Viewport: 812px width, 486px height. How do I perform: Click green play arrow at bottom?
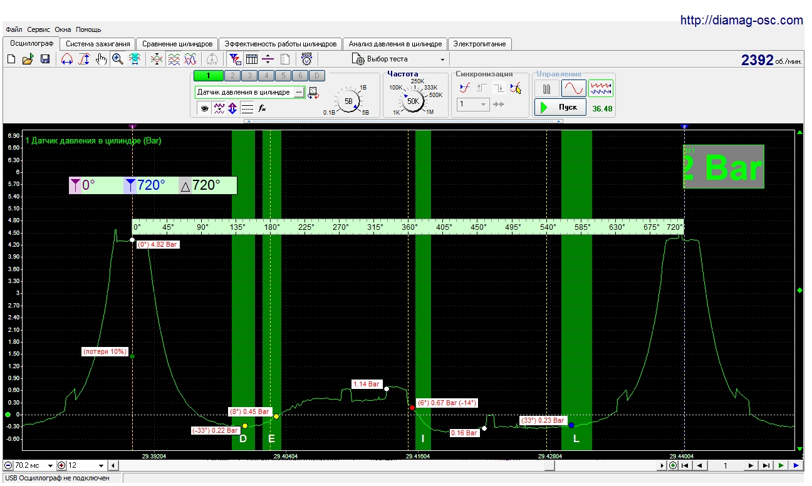(781, 465)
